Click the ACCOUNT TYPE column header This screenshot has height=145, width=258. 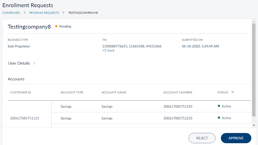coord(72,92)
